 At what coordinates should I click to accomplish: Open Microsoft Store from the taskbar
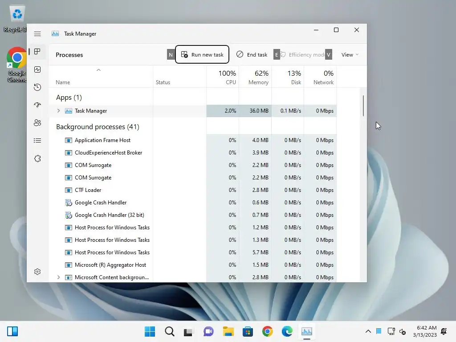(248, 331)
